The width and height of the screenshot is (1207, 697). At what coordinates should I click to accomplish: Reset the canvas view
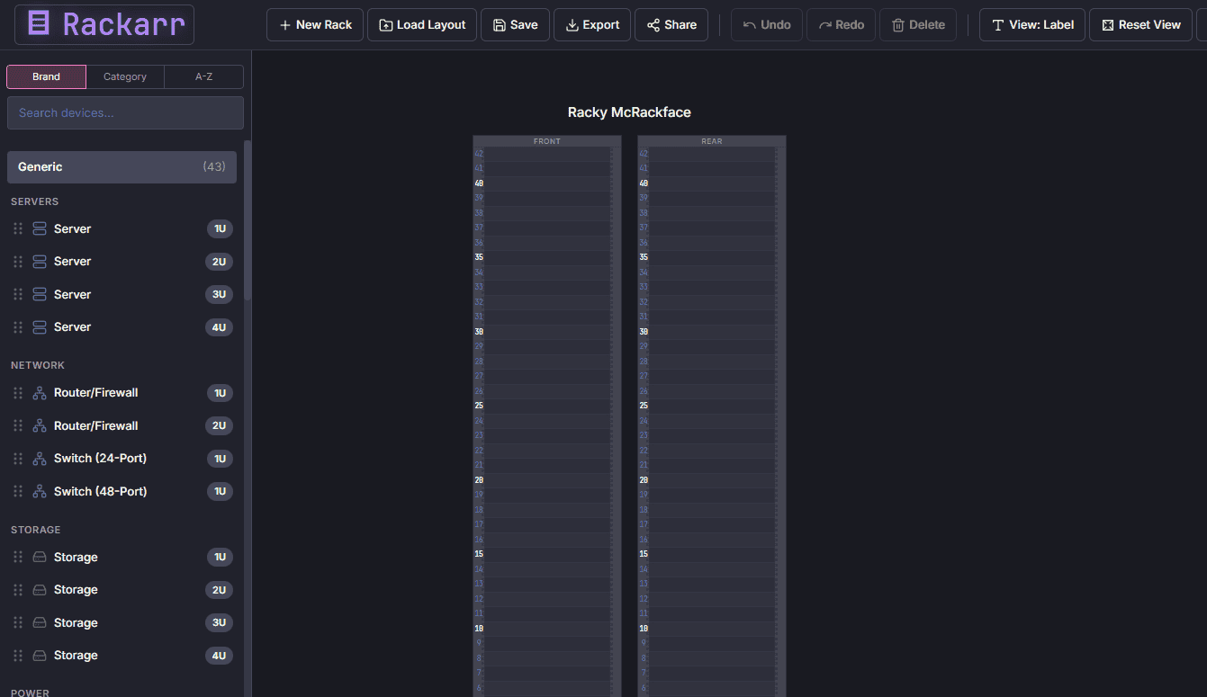pos(1140,25)
